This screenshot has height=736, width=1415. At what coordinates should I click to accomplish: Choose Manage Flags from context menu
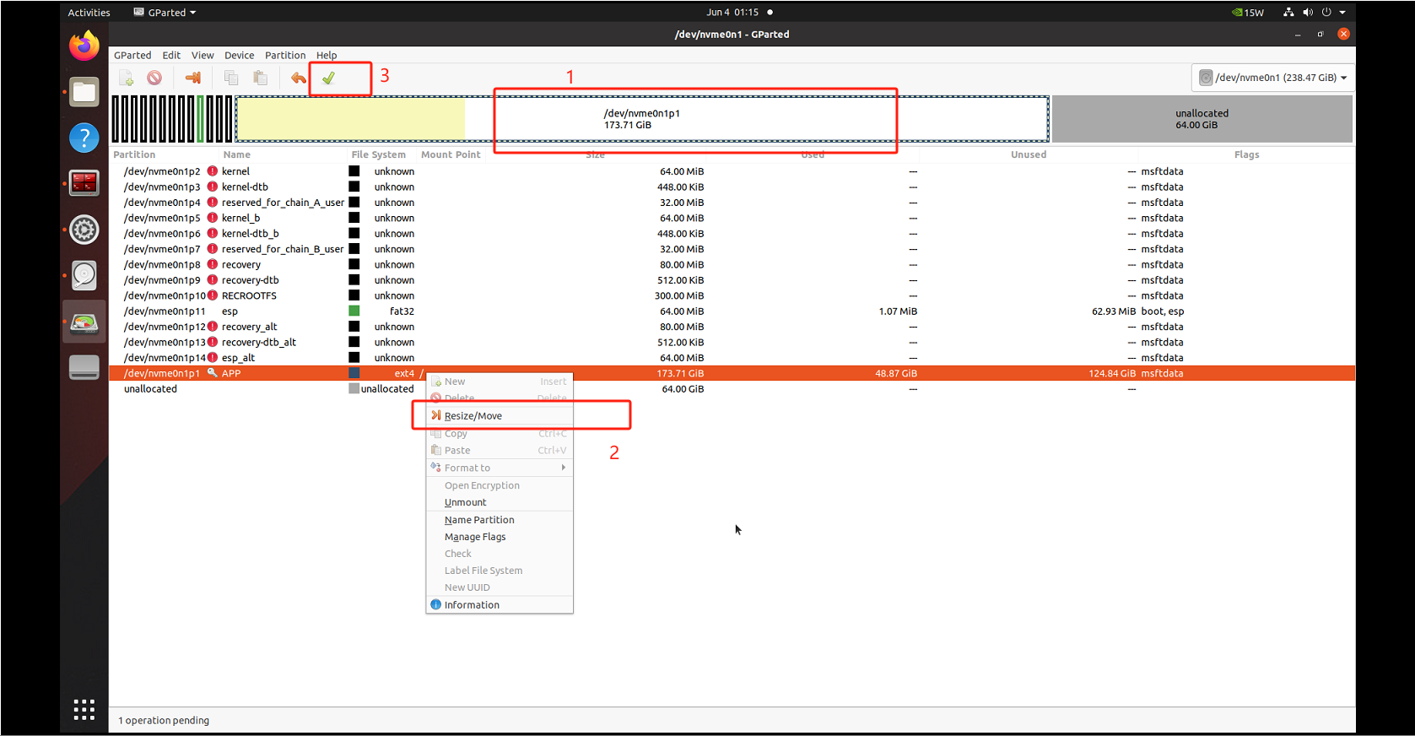click(x=500, y=537)
